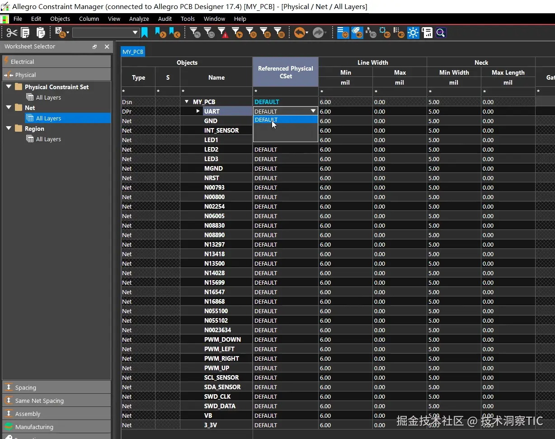Open the Same Net Spacing domain
The width and height of the screenshot is (555, 439).
click(x=56, y=401)
